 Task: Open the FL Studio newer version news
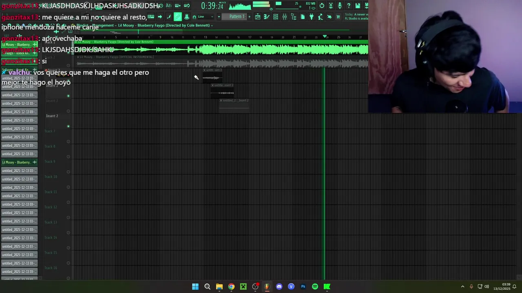tap(356, 17)
